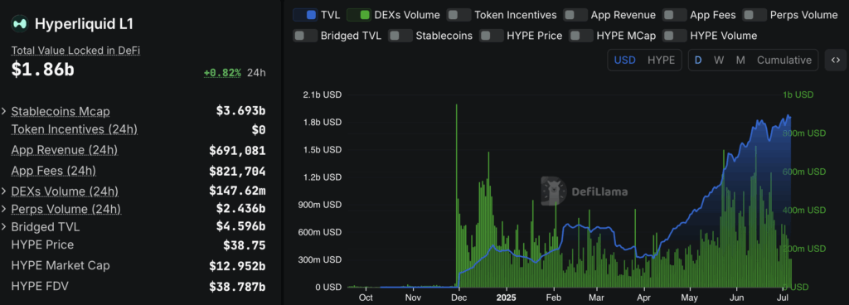849x305 pixels.
Task: Disable the TVL chart toggle
Action: pos(305,15)
